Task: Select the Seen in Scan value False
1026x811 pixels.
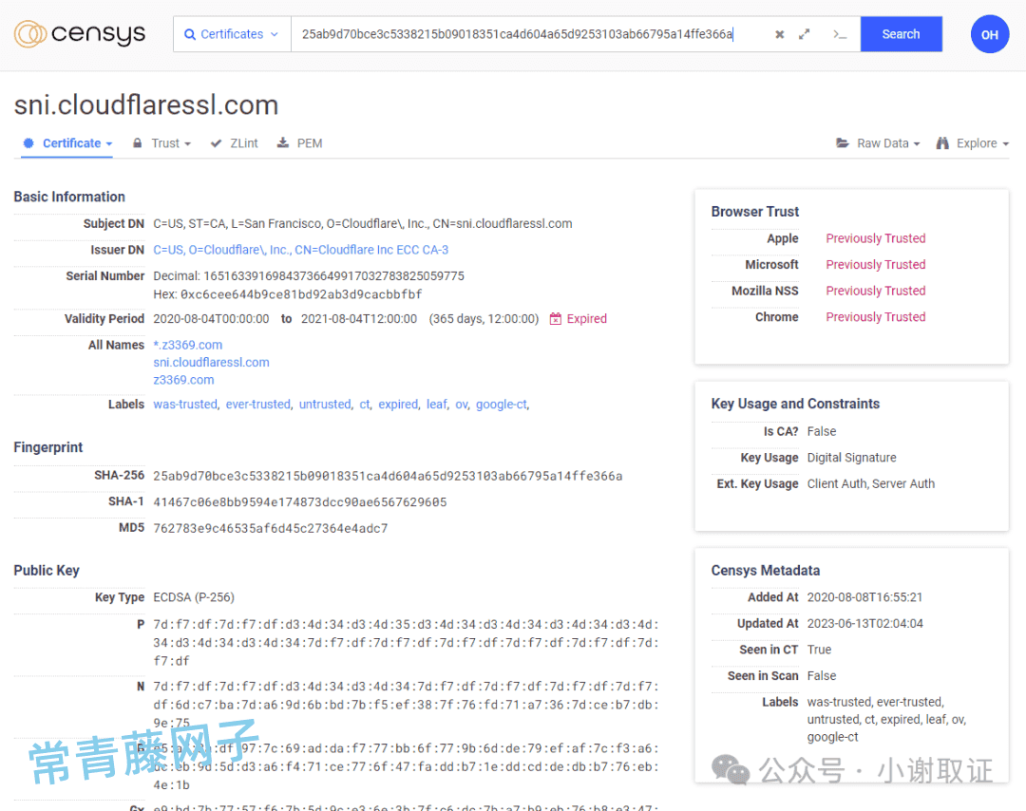Action: coord(821,675)
